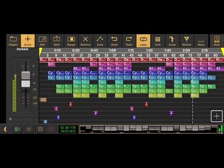The width and height of the screenshot is (224, 168).
Task: Click the Darkest track volume fader knob
Action: (26, 79)
